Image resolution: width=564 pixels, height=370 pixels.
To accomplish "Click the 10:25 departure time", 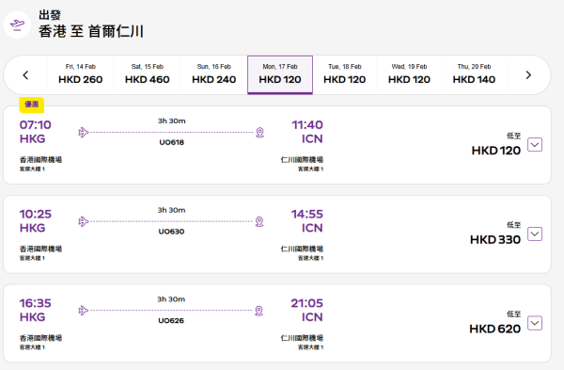I will [x=36, y=214].
